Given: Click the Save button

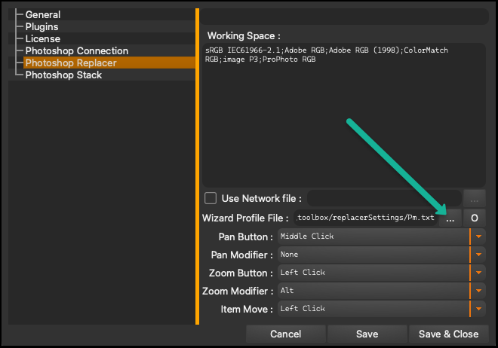Looking at the screenshot, I should tap(367, 334).
